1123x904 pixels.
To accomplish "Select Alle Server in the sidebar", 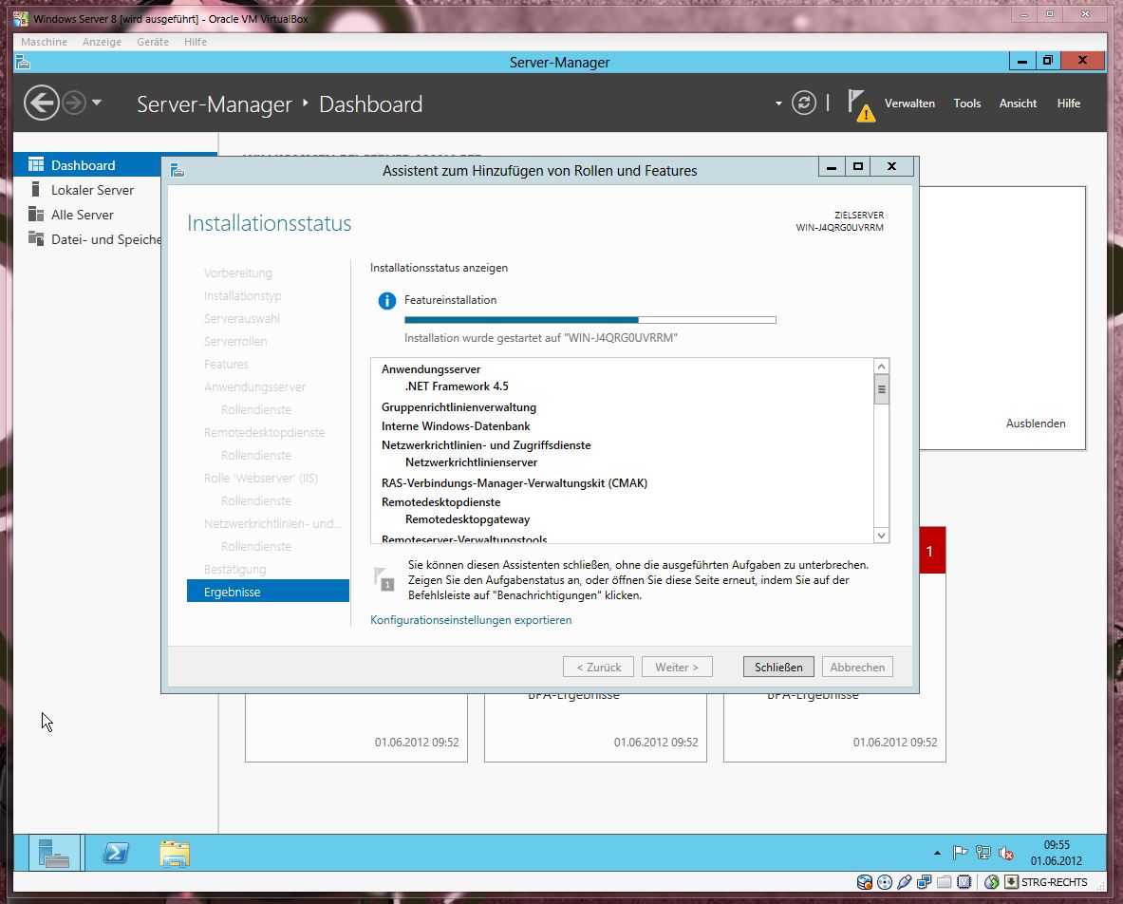I will pyautogui.click(x=82, y=215).
